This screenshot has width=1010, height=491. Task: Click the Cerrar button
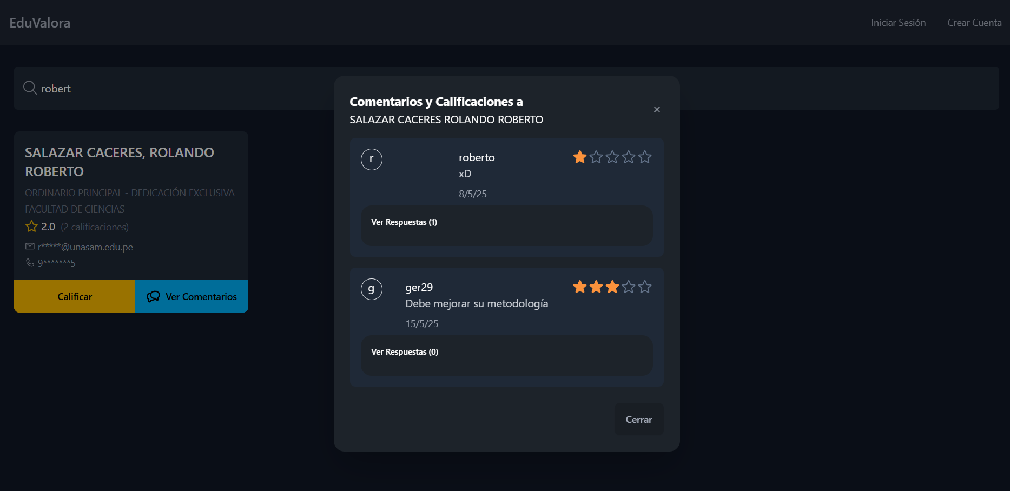point(639,419)
